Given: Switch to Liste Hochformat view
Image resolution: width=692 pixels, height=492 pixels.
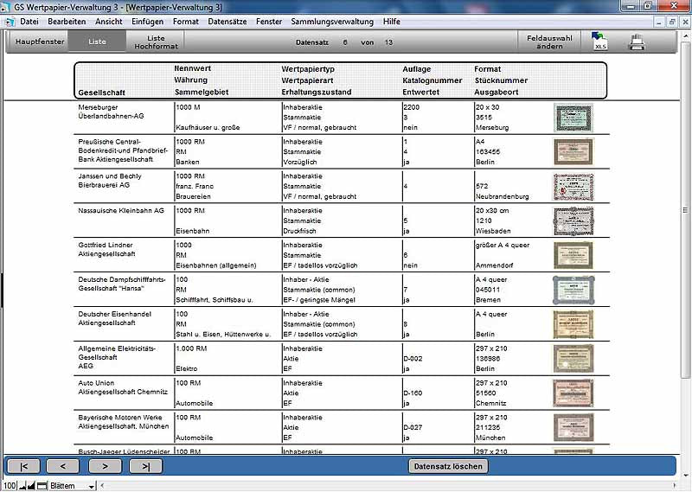Looking at the screenshot, I should click(x=156, y=42).
